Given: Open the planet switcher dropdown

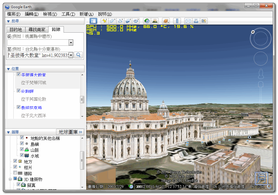Looking at the screenshot, I should click(x=166, y=21).
